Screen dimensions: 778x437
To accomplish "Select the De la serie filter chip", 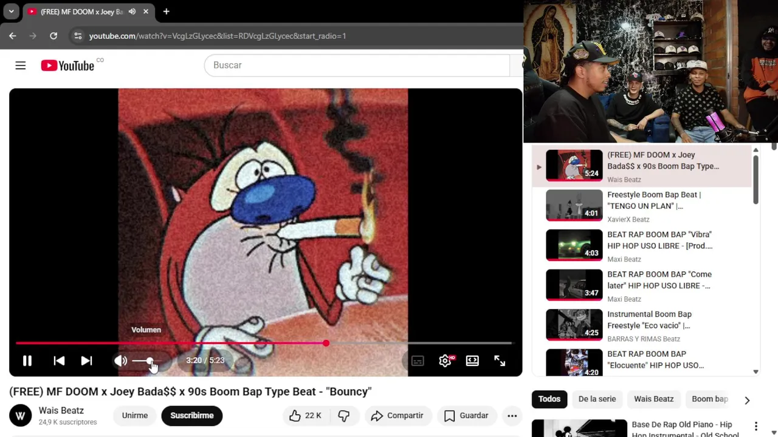I will coord(597,399).
